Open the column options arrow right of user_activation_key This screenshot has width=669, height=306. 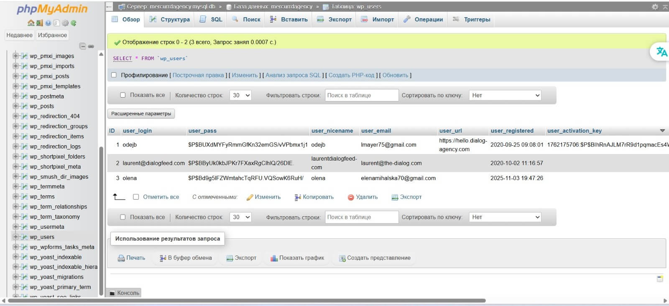click(662, 131)
